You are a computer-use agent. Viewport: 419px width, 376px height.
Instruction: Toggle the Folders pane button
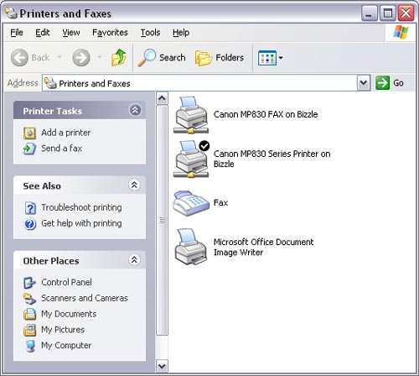tap(220, 58)
